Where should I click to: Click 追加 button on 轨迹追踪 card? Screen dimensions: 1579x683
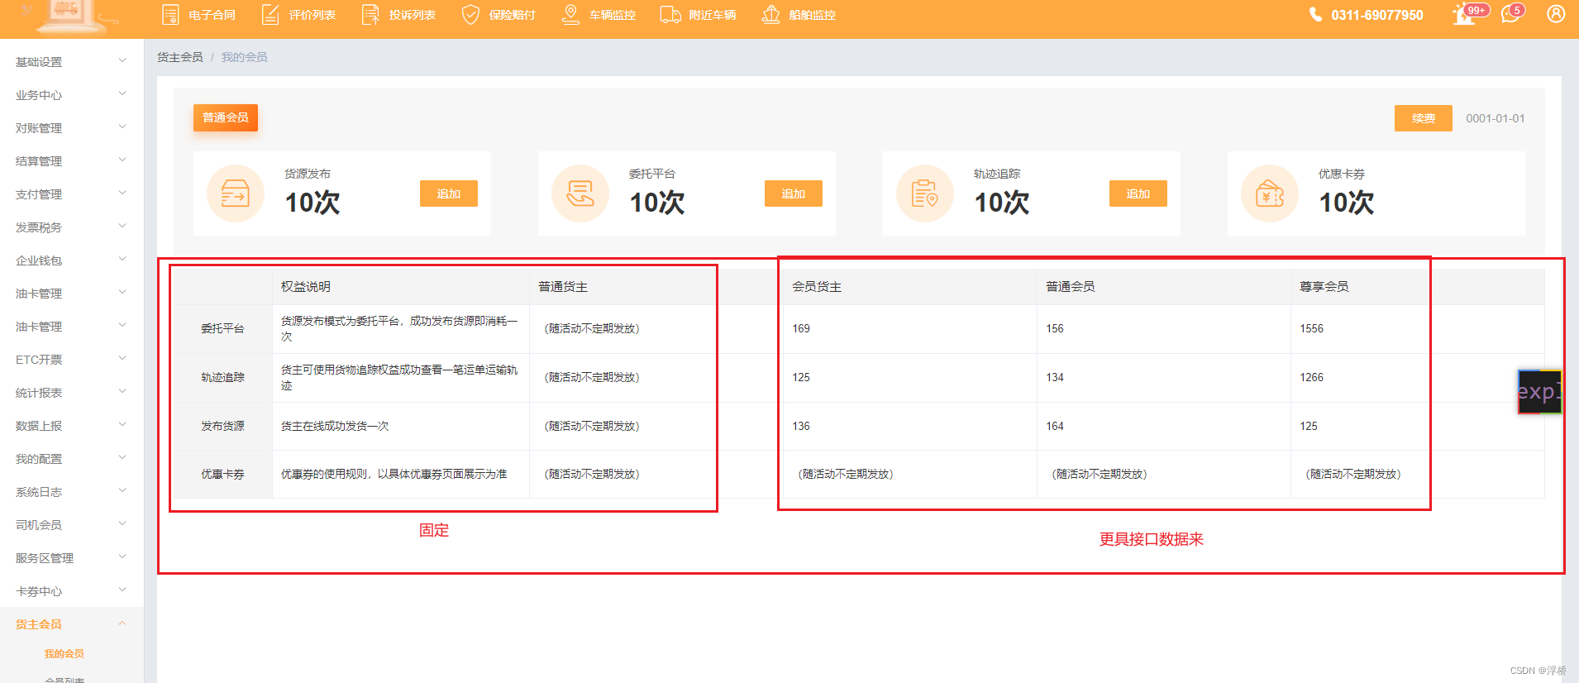coord(1138,193)
